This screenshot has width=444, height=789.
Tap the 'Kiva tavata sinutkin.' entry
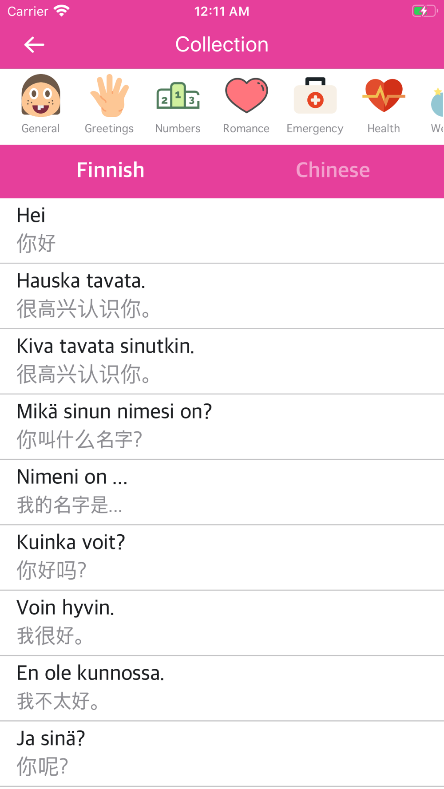coord(222,361)
